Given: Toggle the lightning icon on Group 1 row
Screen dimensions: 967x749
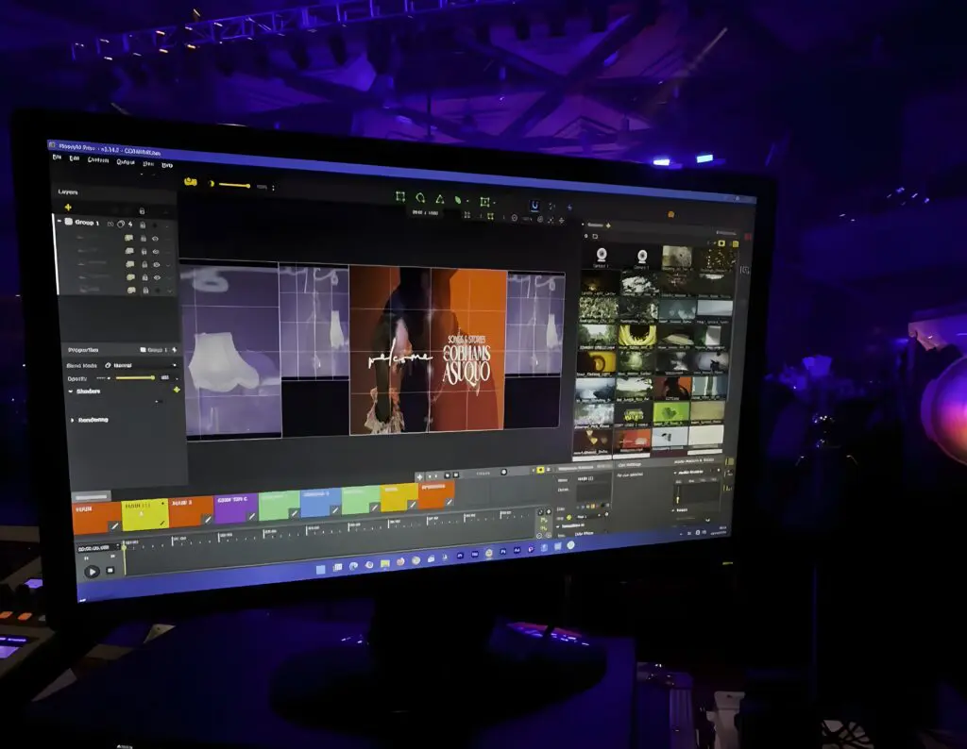Looking at the screenshot, I should pos(130,225).
